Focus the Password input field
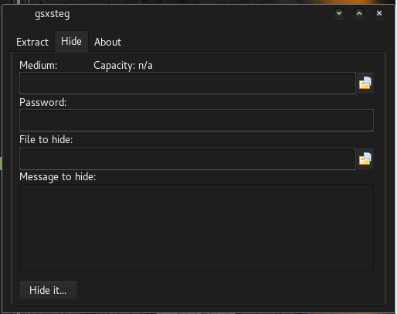The image size is (397, 314). [196, 121]
